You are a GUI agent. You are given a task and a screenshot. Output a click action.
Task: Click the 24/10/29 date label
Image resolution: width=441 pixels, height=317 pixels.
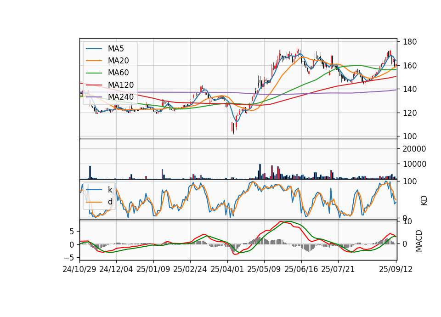(x=79, y=269)
